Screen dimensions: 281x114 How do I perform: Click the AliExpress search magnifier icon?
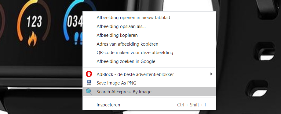pos(89,92)
